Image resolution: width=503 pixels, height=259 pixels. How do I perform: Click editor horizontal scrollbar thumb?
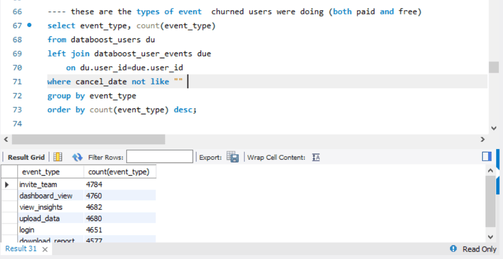coord(88,139)
